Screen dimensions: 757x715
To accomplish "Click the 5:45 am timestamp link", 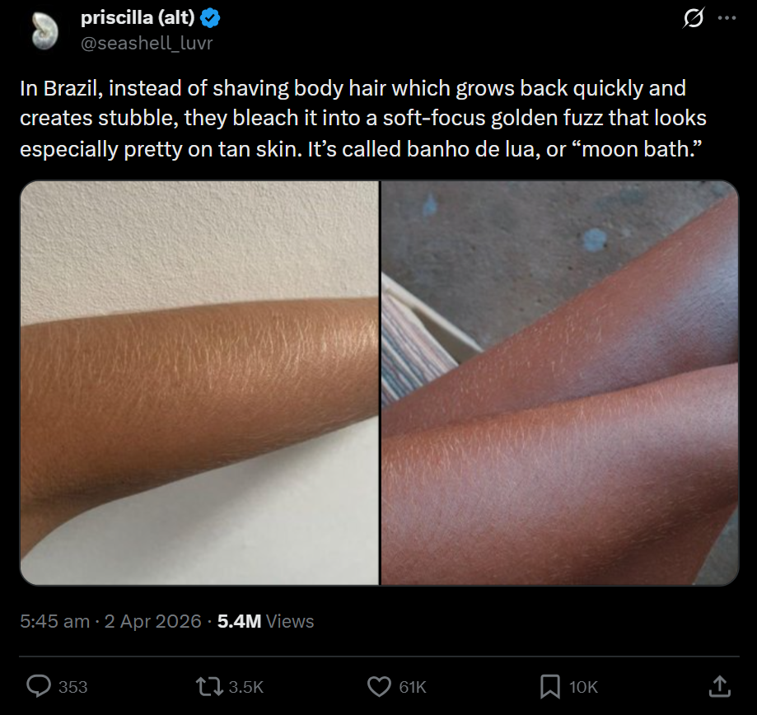I will point(54,621).
